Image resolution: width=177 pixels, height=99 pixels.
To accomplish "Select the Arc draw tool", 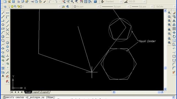I will 3,33.
